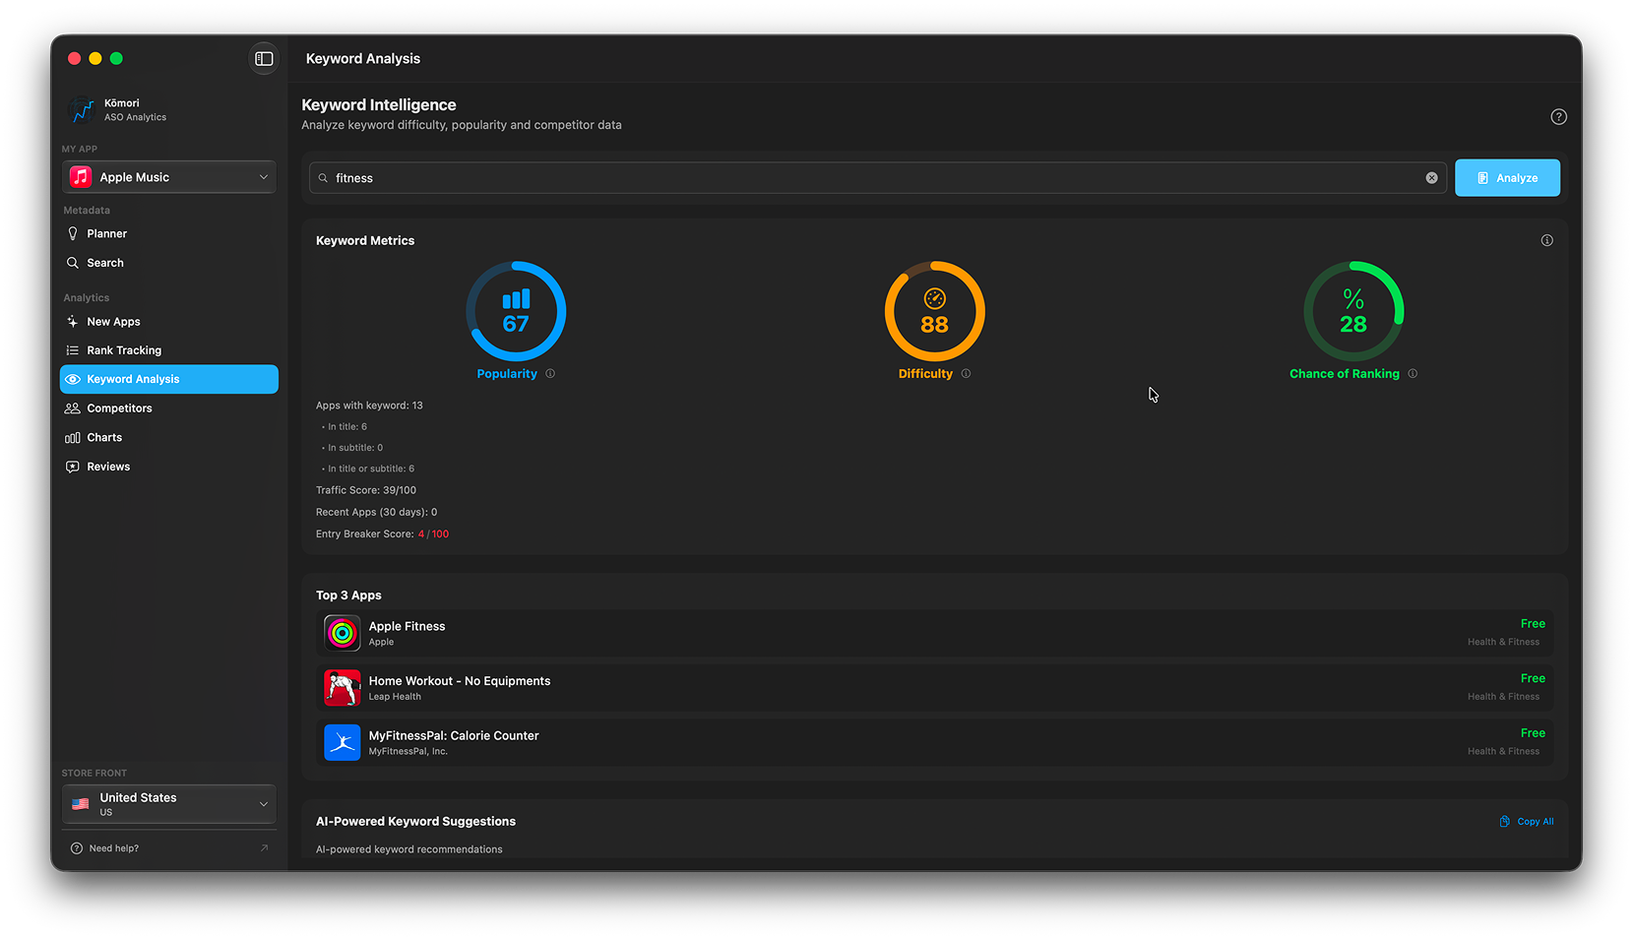
Task: Open the help question mark icon near Keyword Intelligence
Action: [x=1558, y=117]
